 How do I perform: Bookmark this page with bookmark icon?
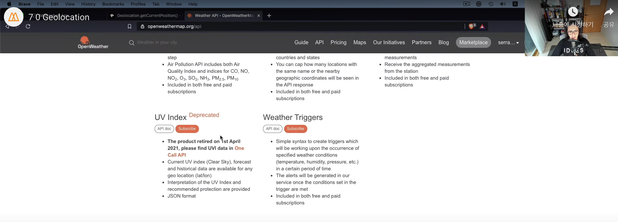coord(130,26)
